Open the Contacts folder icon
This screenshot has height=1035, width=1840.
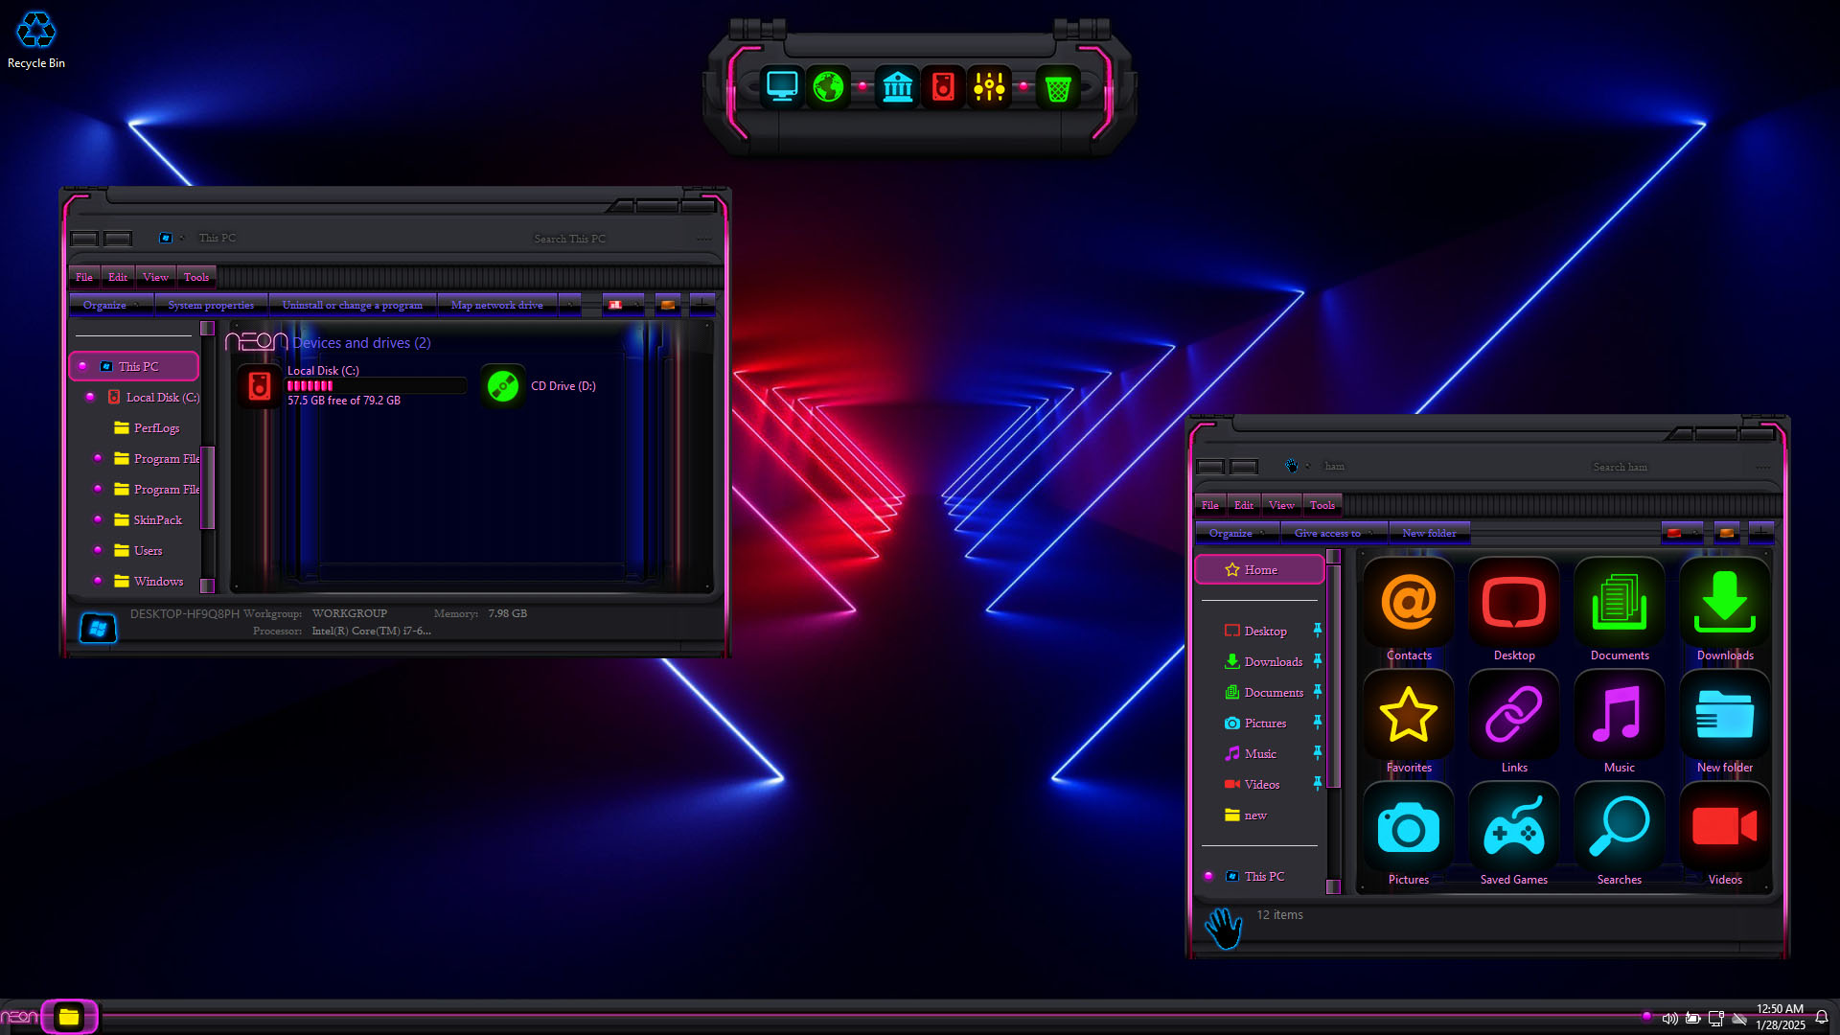(1408, 604)
